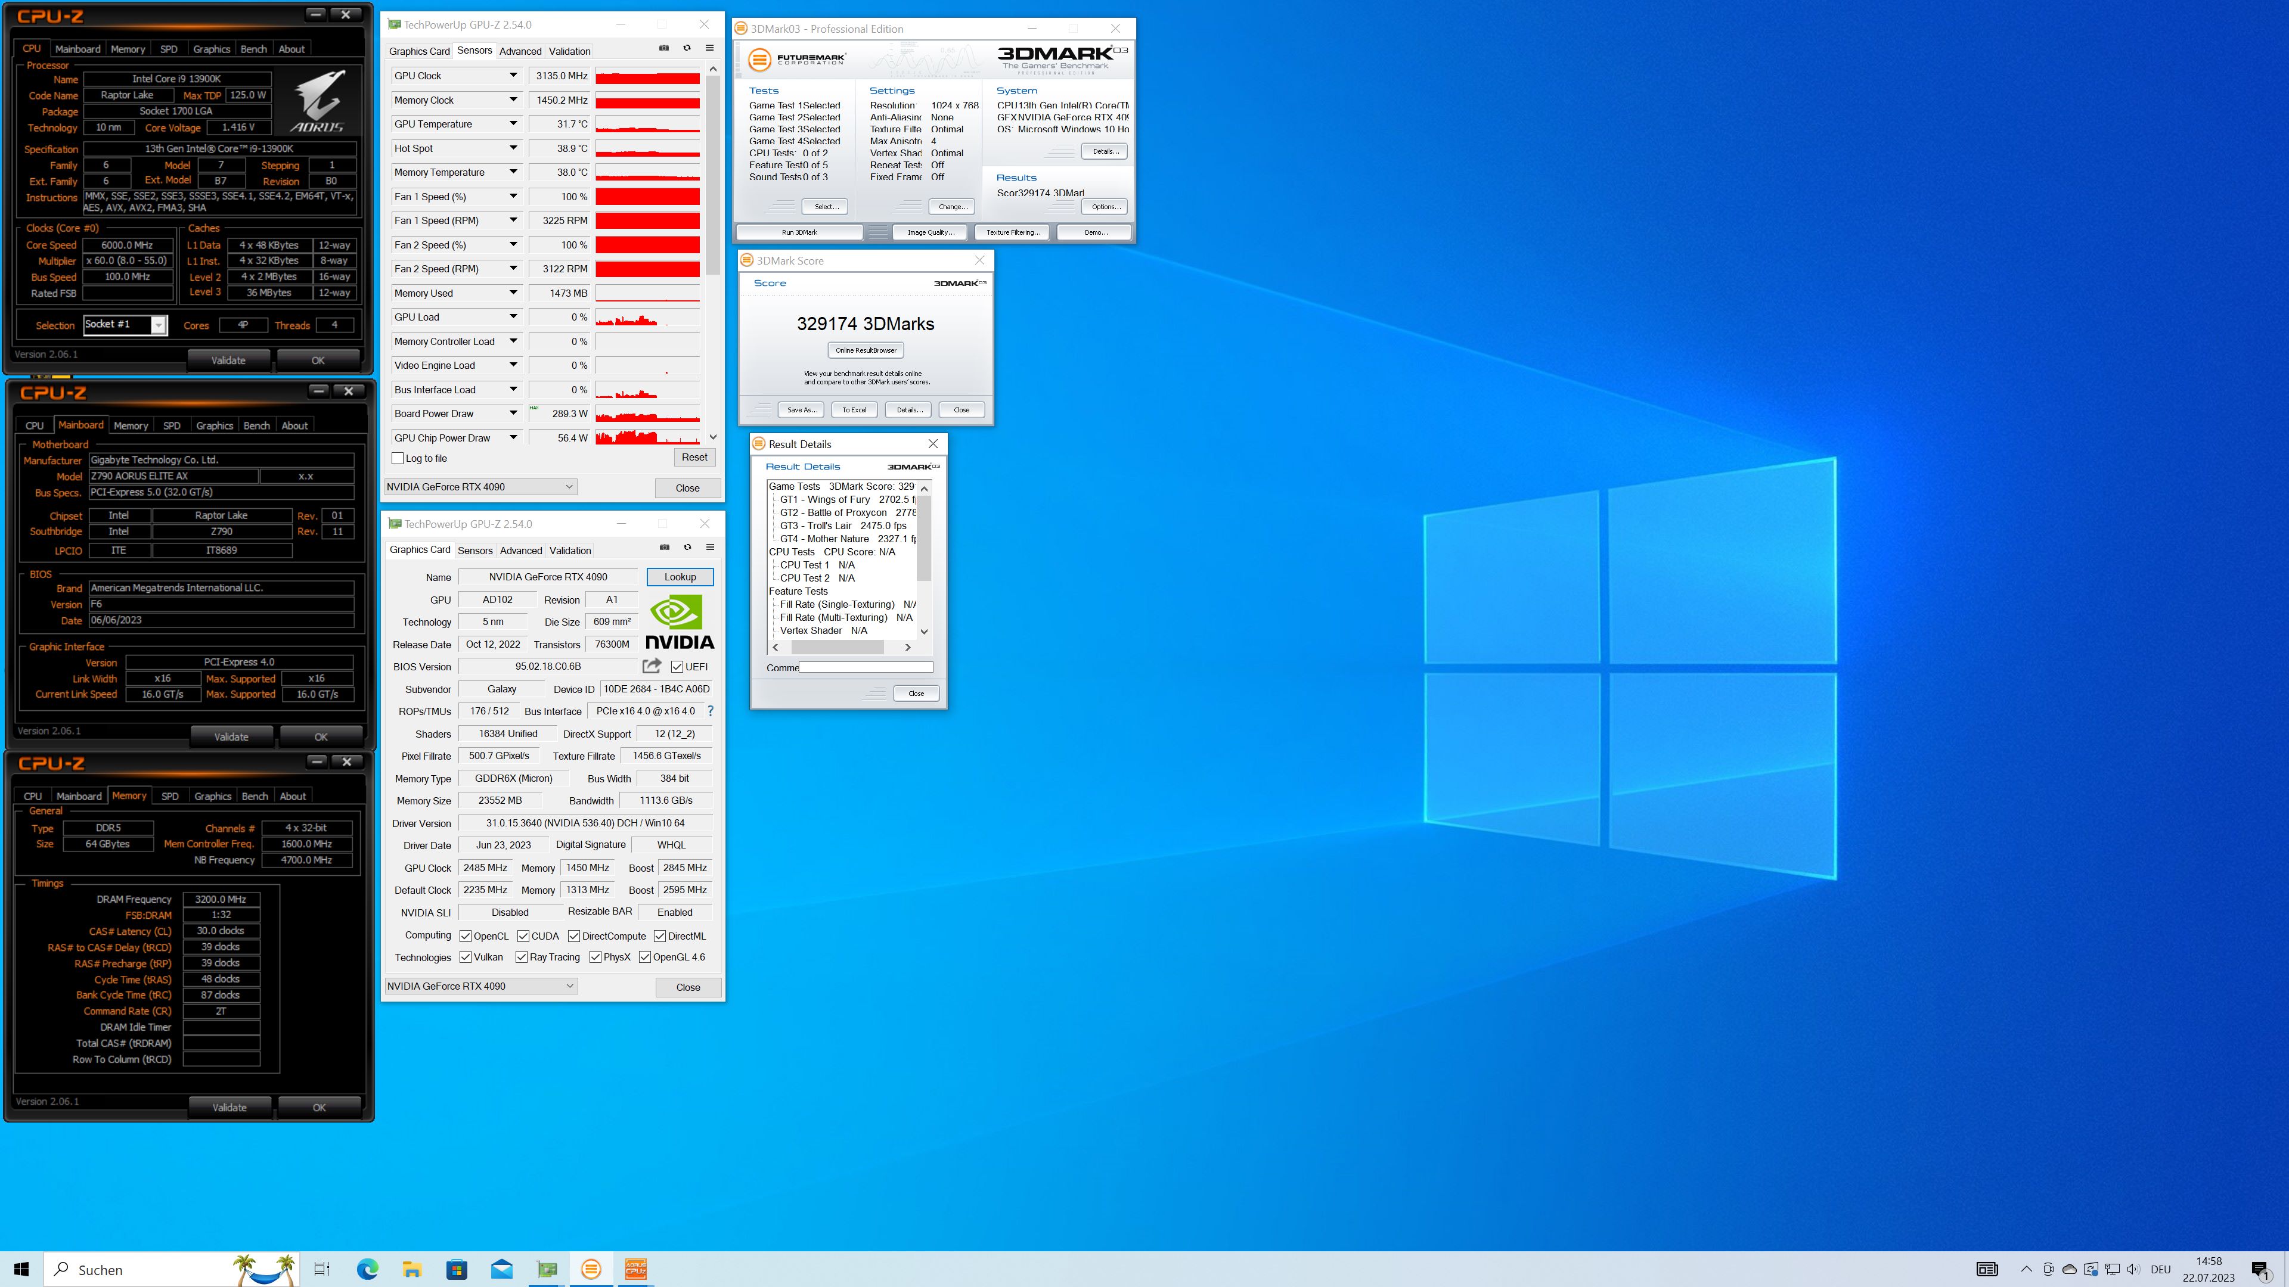The image size is (2289, 1287).
Task: Take a screenshot in GPU-Z Sensors window
Action: click(664, 48)
